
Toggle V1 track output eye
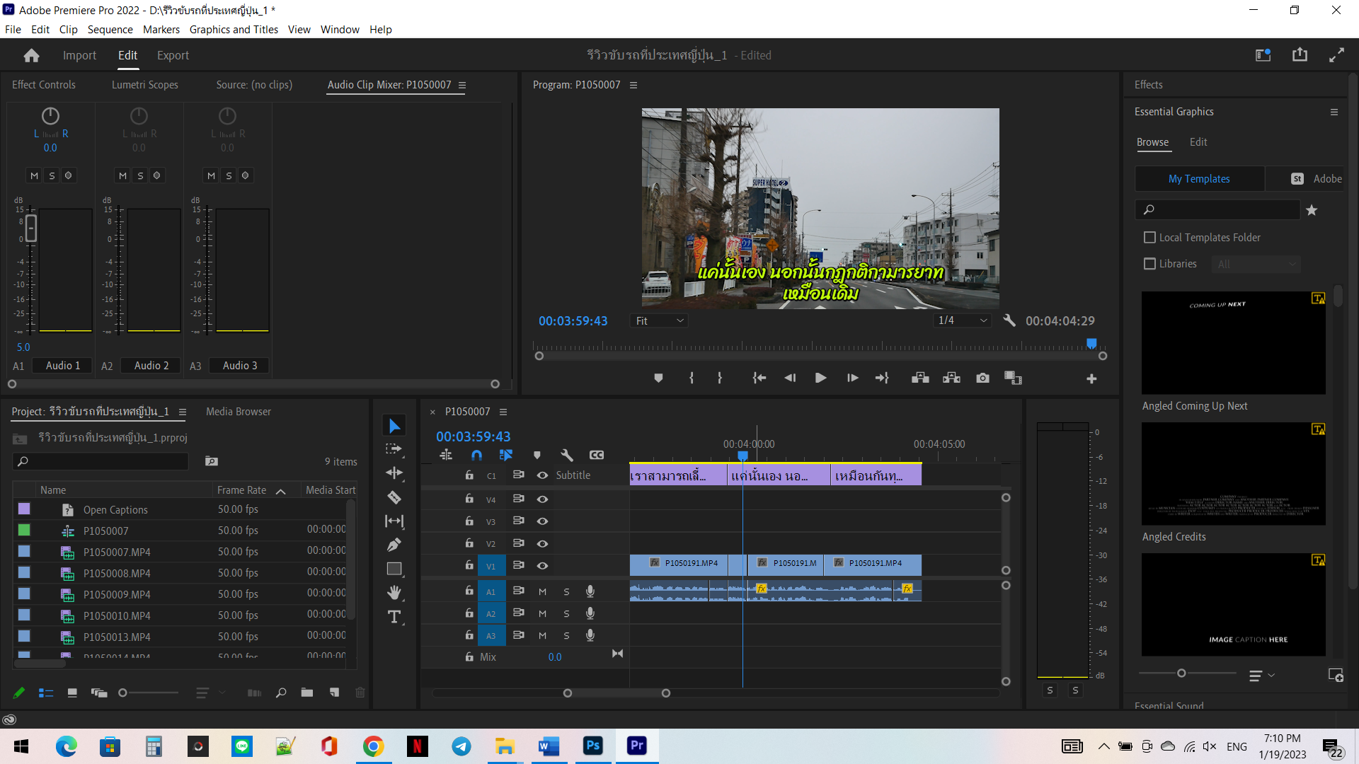[x=542, y=565]
